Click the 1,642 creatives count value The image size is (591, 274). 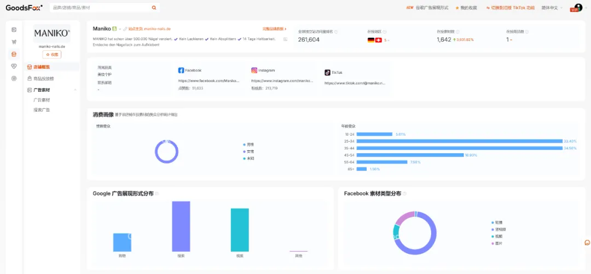click(x=444, y=39)
